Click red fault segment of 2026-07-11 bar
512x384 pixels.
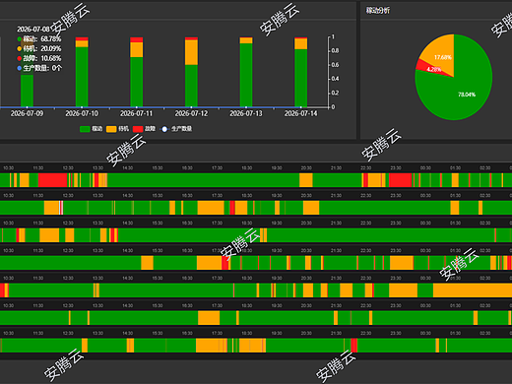tap(137, 39)
